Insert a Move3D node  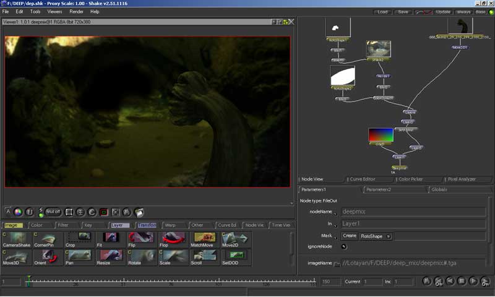(x=17, y=257)
